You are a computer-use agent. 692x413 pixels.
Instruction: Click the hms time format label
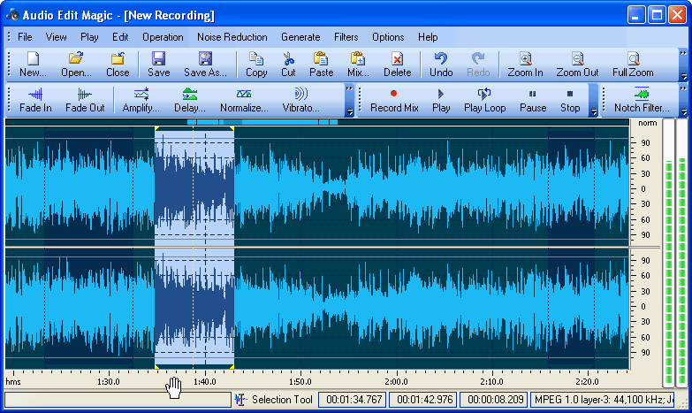[13, 382]
